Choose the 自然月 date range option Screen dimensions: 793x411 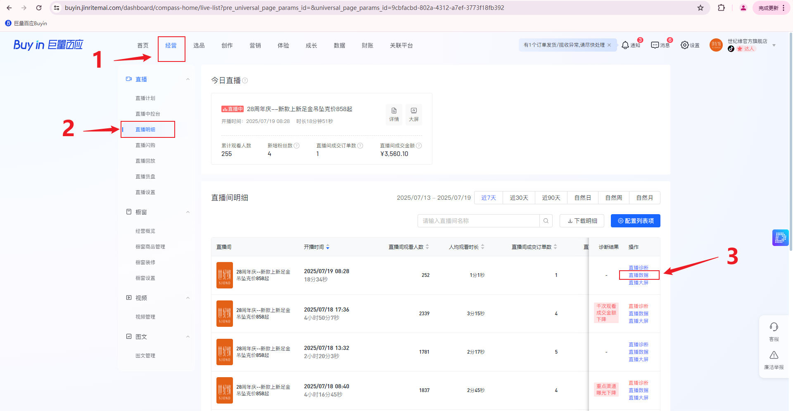click(644, 198)
